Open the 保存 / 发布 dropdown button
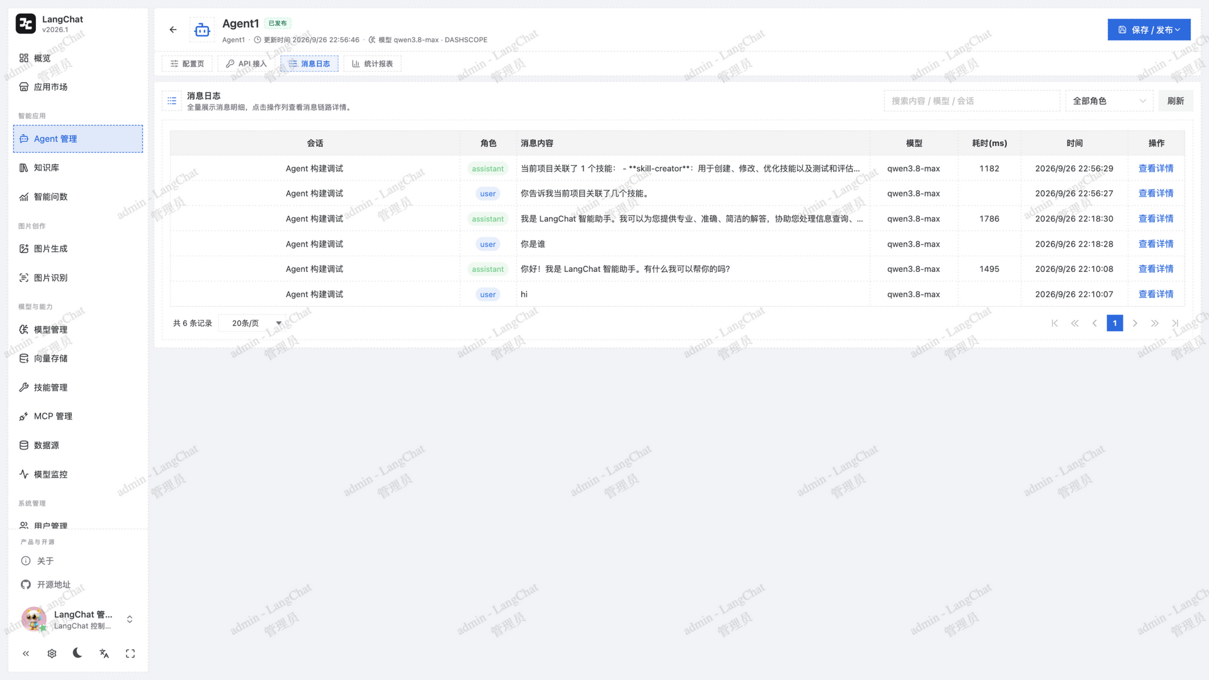 tap(1149, 30)
